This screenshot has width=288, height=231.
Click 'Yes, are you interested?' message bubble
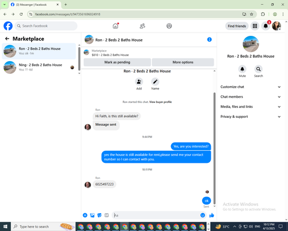[x=191, y=147]
